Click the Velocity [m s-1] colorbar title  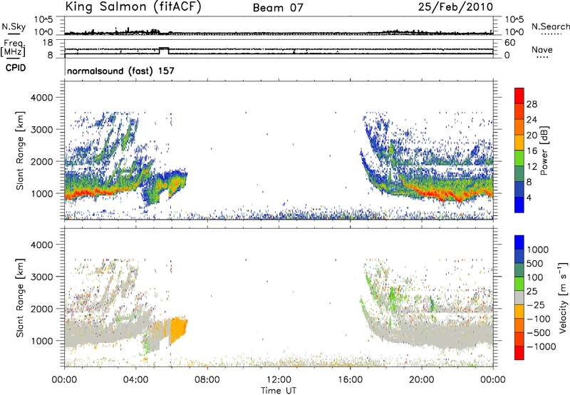563,297
